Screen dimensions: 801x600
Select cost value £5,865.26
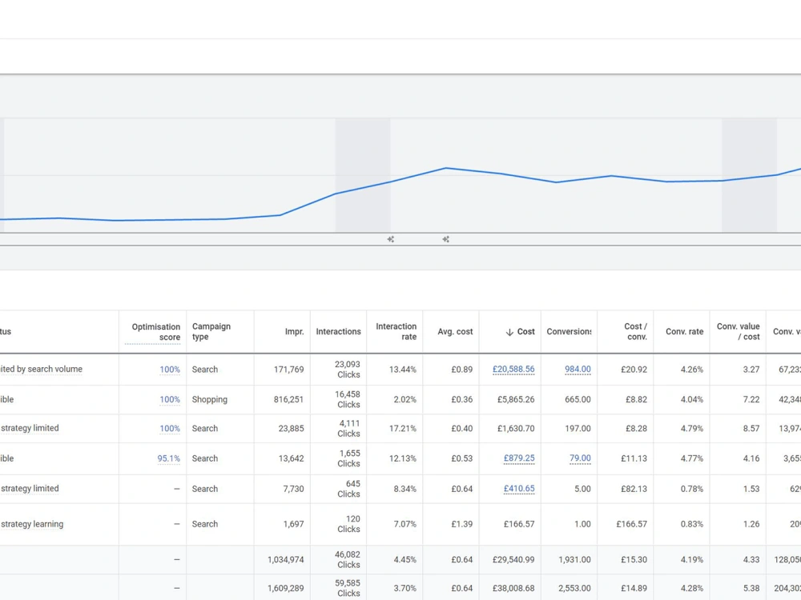[x=516, y=399]
